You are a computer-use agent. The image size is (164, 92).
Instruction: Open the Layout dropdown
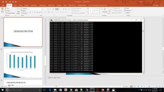pyautogui.click(x=24, y=8)
